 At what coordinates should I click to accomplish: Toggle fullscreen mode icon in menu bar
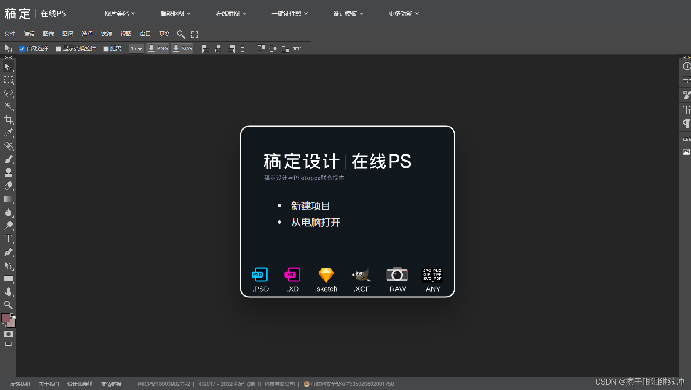pos(195,34)
